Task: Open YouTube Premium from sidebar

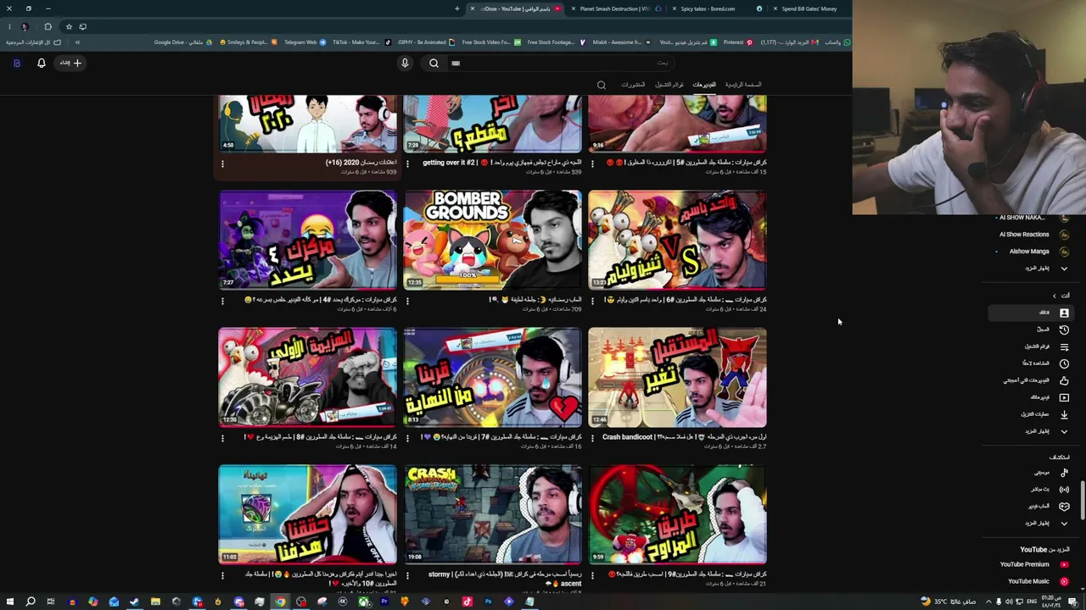Action: click(x=1033, y=564)
